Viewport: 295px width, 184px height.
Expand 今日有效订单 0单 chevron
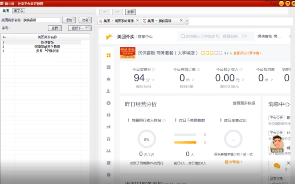coord(193,80)
